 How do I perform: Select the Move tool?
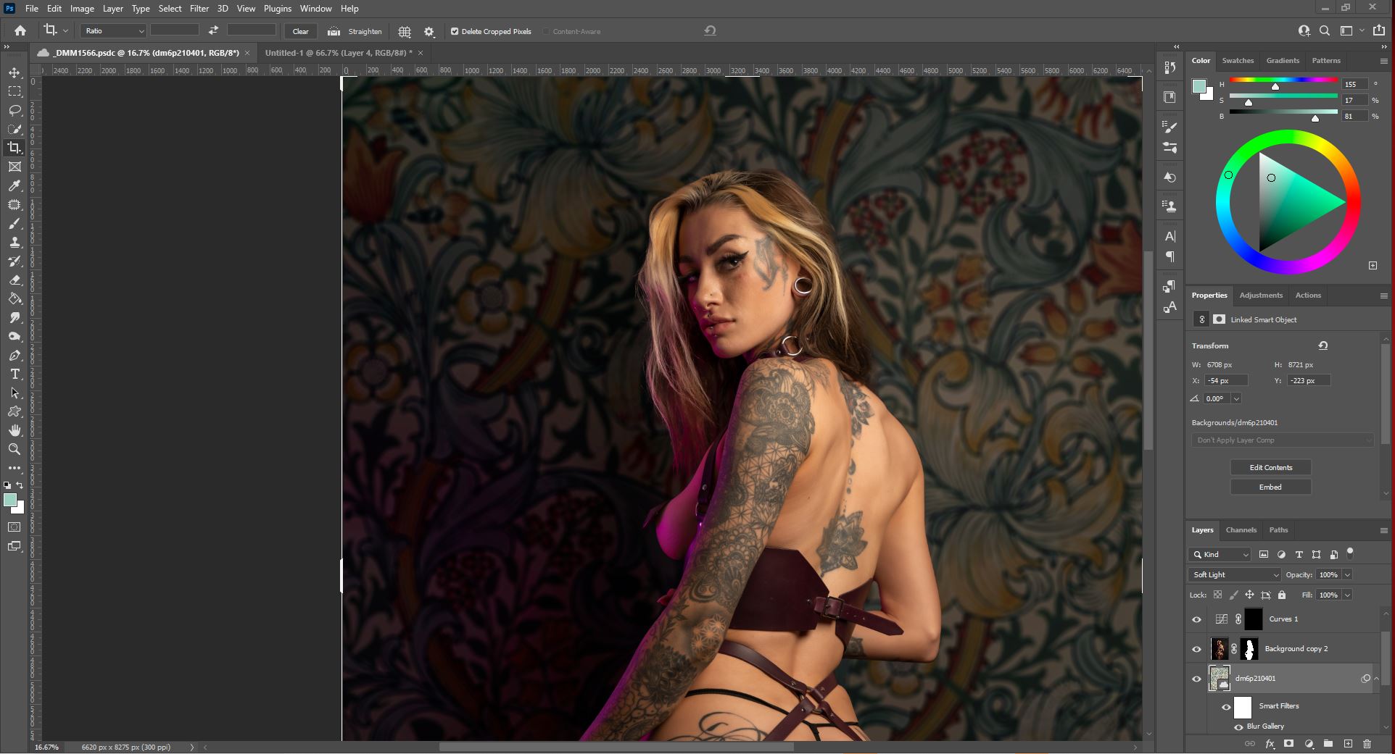pyautogui.click(x=15, y=73)
